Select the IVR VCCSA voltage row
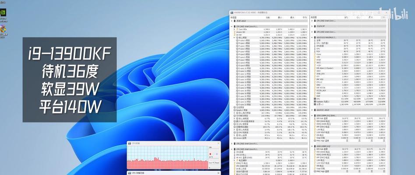Screen dimensions: 415x175 coord(350,87)
